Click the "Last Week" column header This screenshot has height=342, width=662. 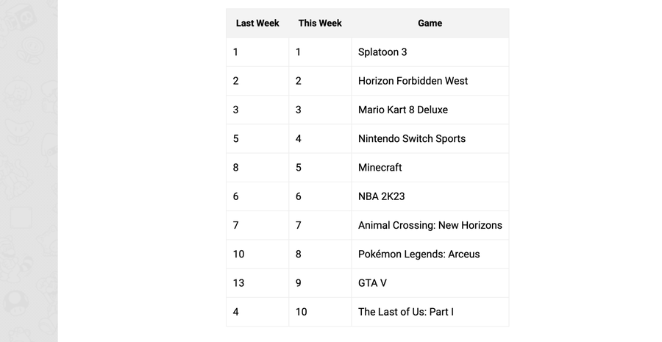click(257, 23)
